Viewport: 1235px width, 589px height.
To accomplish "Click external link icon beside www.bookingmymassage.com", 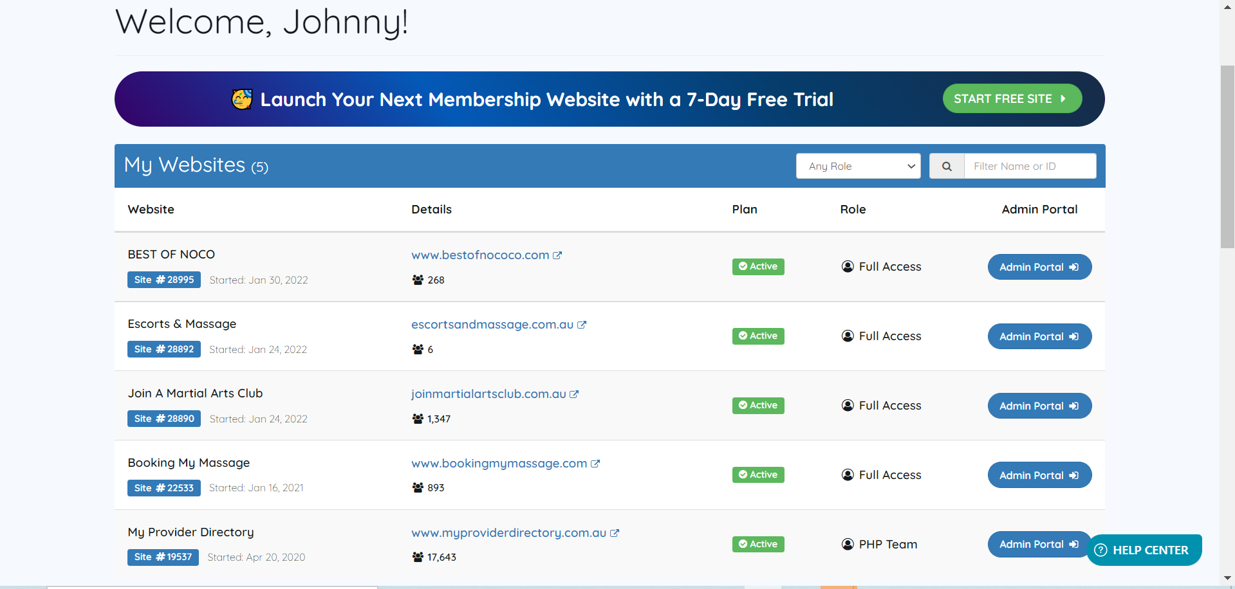I will [595, 464].
